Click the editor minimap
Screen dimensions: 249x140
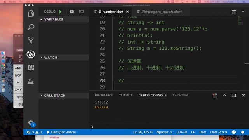tap(240, 20)
